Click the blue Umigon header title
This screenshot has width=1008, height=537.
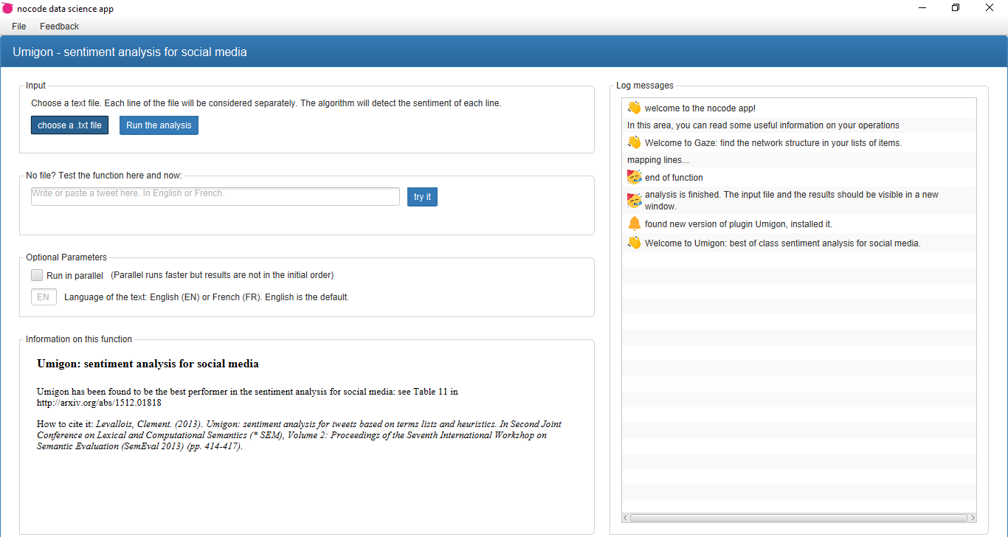point(130,52)
